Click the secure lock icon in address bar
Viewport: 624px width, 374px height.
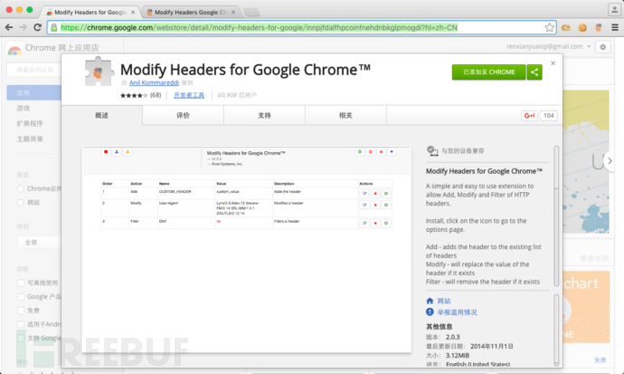(53, 27)
